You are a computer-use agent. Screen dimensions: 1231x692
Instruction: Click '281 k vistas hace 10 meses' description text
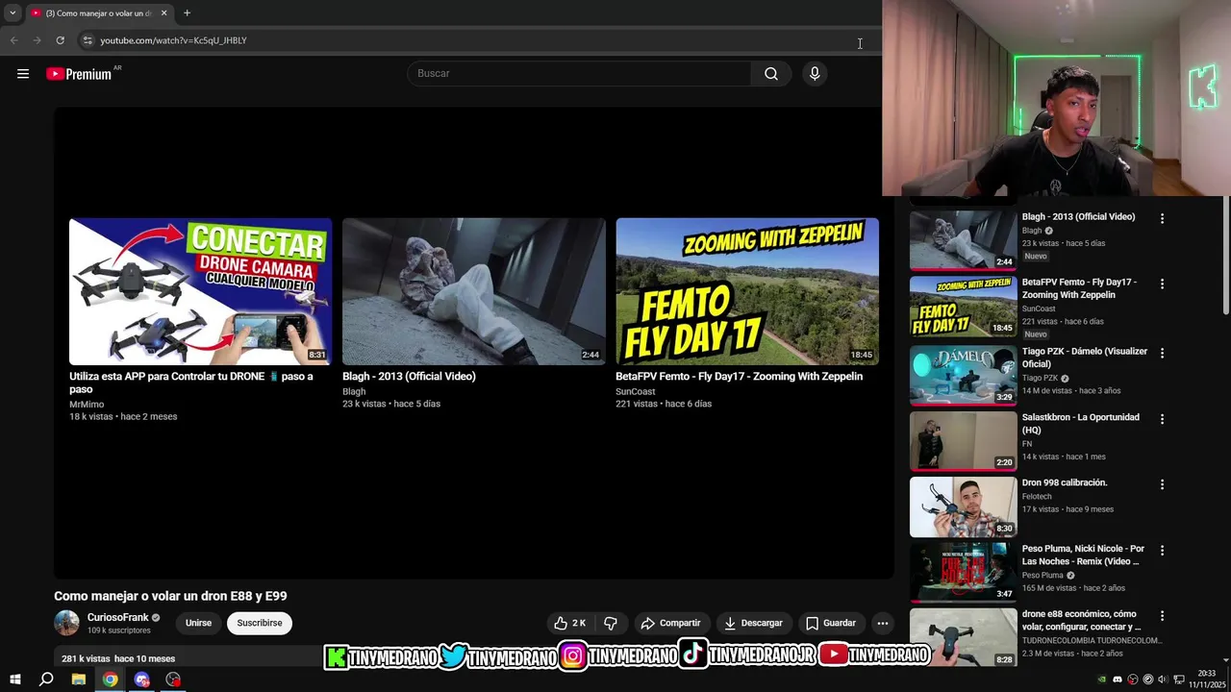click(x=118, y=658)
